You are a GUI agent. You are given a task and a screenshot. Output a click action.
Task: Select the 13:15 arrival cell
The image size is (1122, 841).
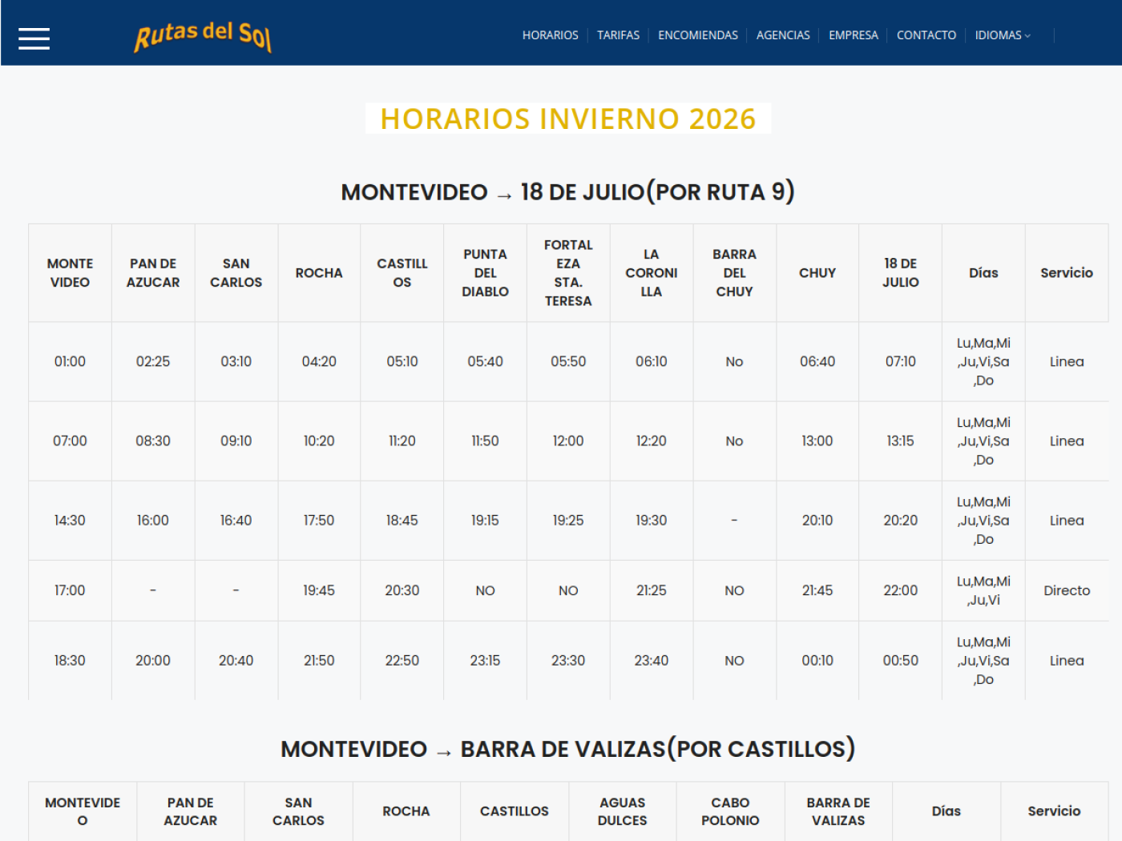click(x=901, y=441)
